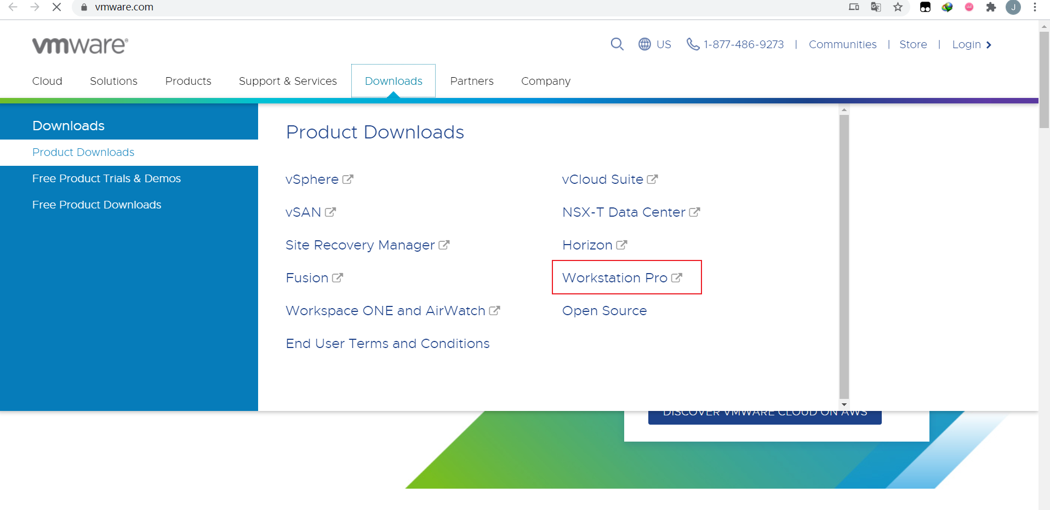Open the Communities link

pyautogui.click(x=842, y=44)
